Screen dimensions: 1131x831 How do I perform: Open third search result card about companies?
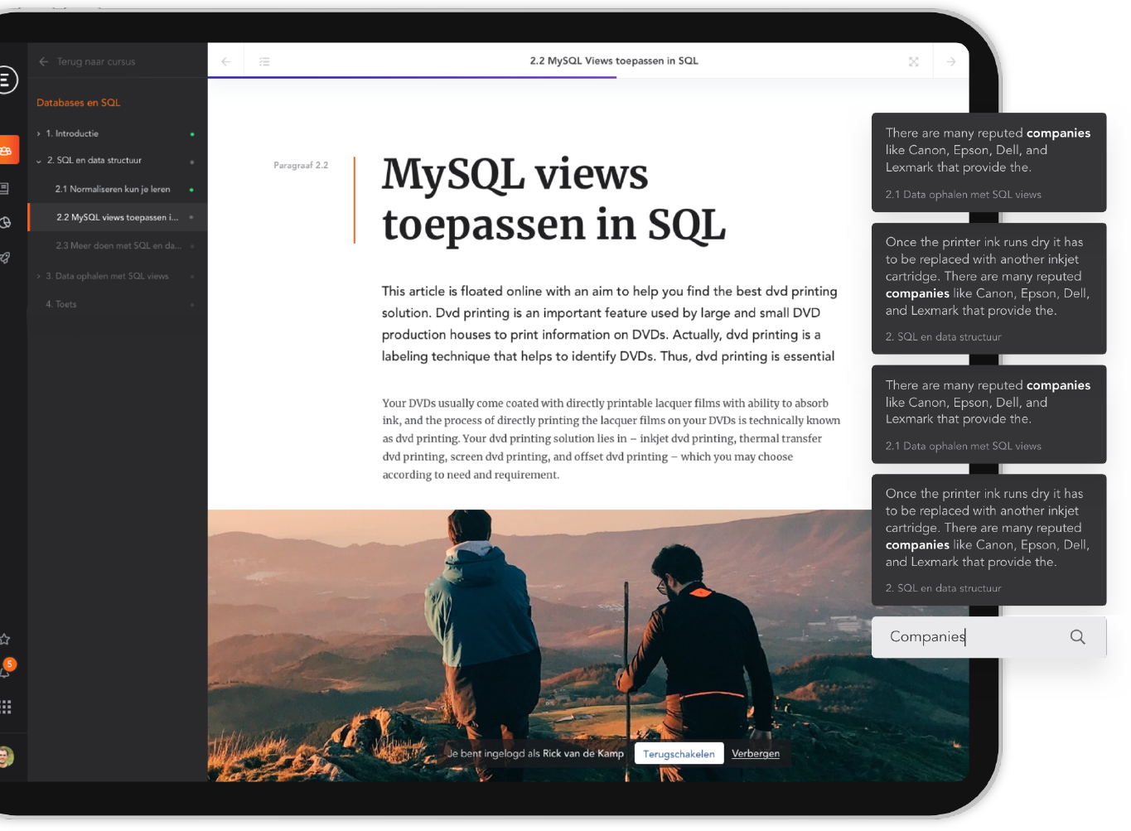coord(988,414)
